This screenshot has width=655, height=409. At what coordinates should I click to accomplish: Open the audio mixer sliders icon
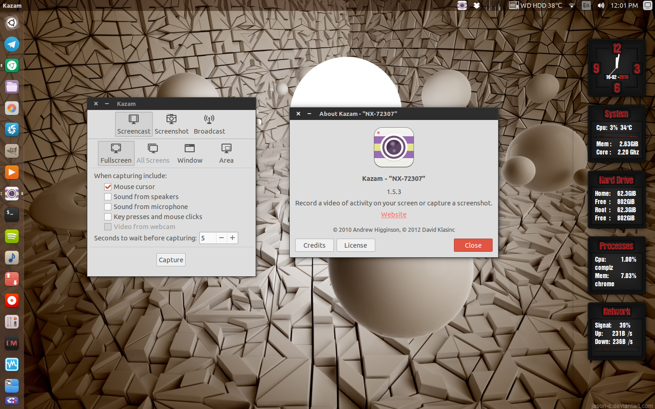click(x=12, y=322)
